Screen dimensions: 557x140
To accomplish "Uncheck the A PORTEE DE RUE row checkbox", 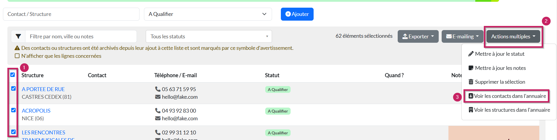I will tap(14, 88).
